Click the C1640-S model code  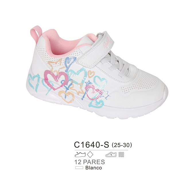coord(91,145)
